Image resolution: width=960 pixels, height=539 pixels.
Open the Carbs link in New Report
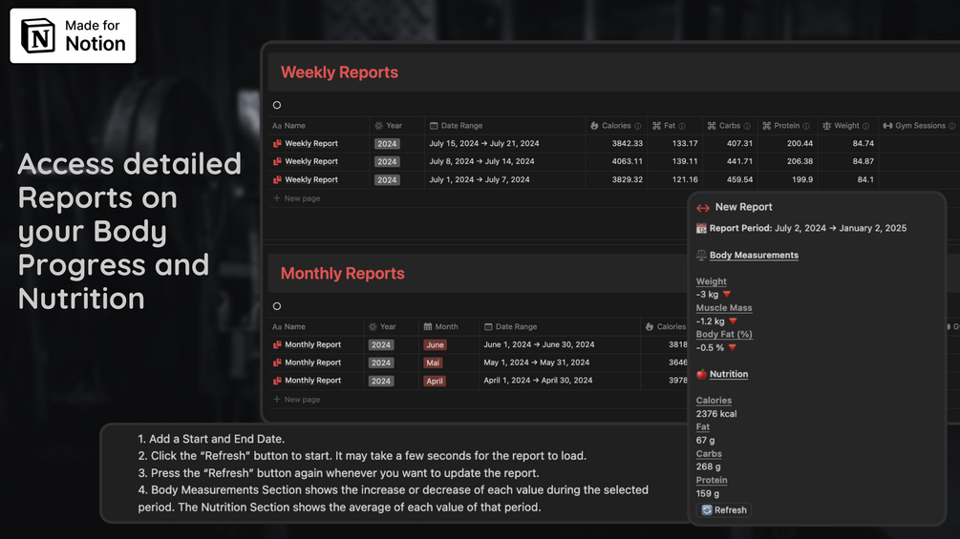click(x=709, y=453)
